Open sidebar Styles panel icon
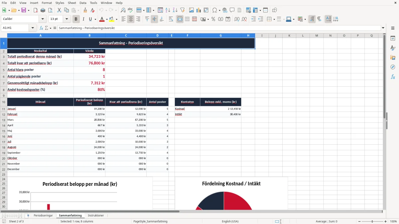 click(393, 48)
